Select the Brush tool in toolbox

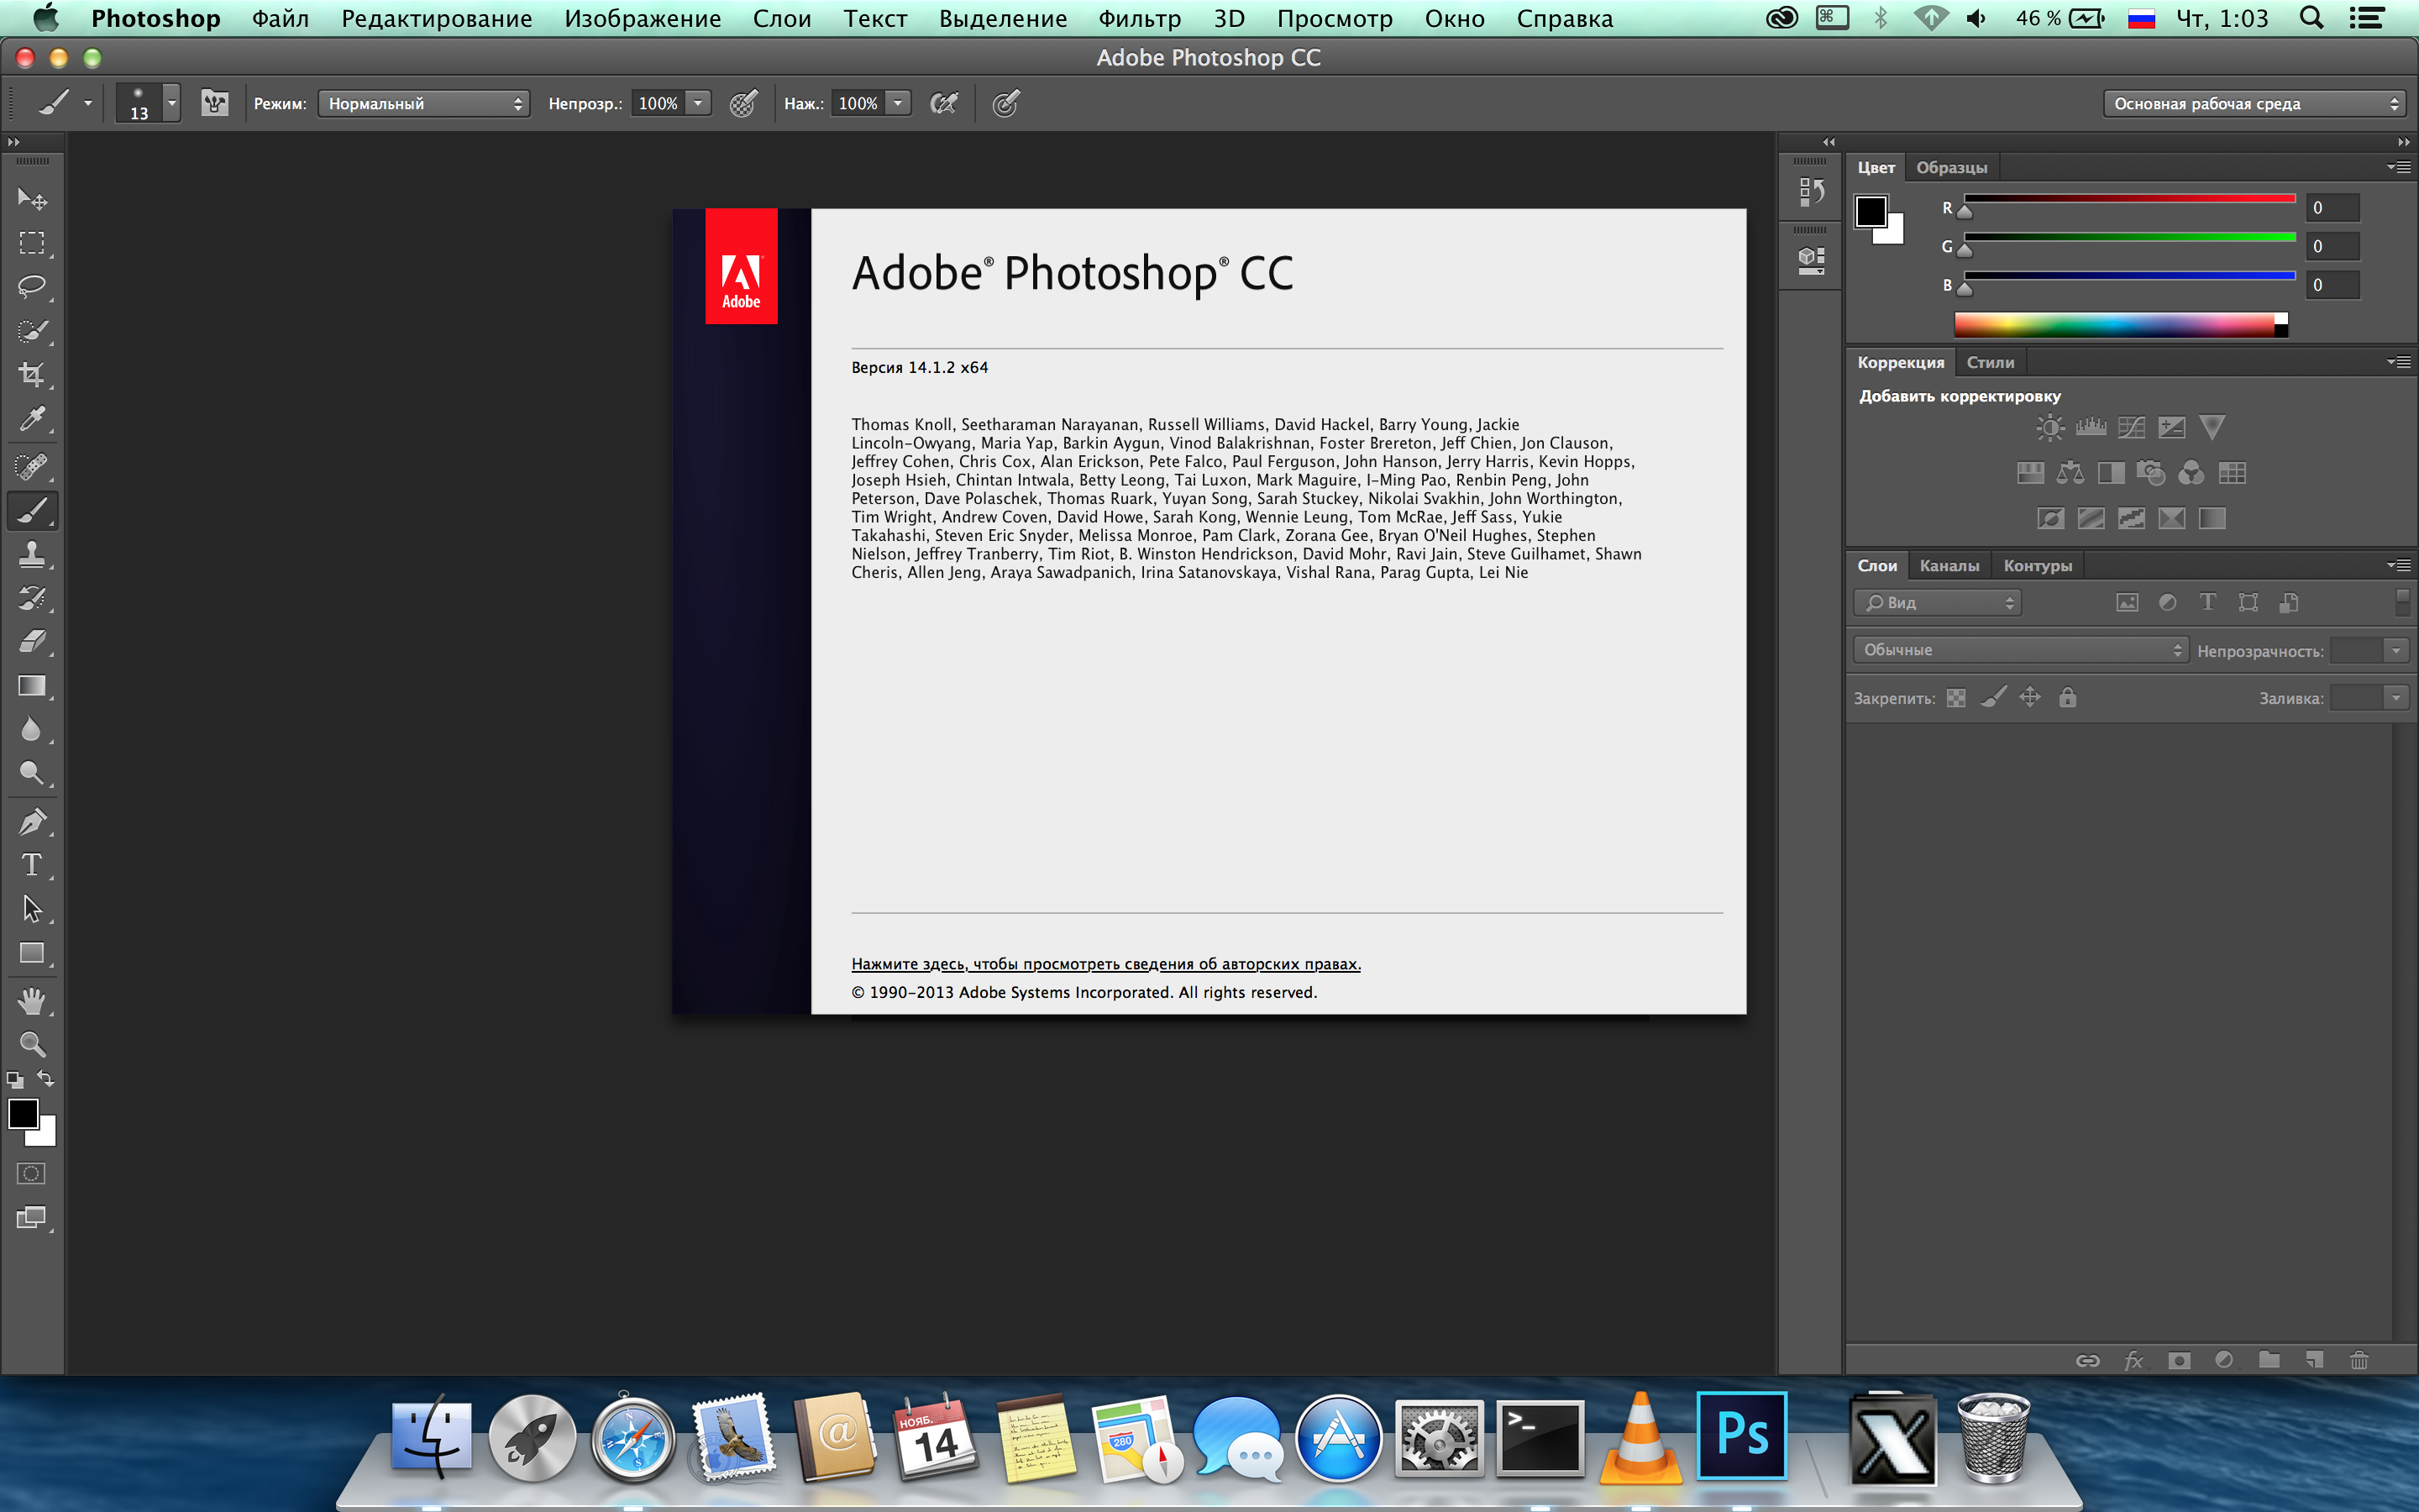(x=32, y=511)
